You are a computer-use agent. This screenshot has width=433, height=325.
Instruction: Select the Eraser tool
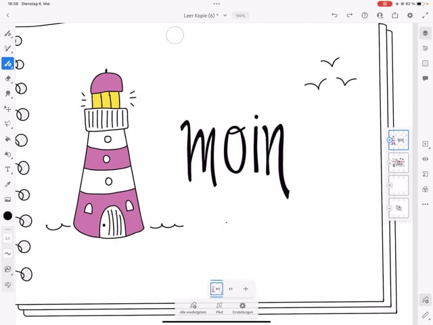pyautogui.click(x=7, y=79)
